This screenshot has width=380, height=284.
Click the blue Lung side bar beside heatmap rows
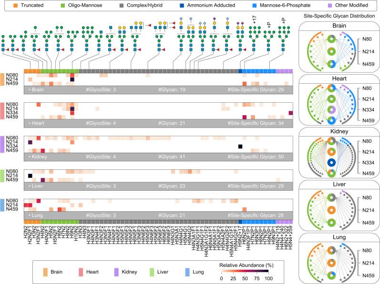pyautogui.click(x=2, y=205)
